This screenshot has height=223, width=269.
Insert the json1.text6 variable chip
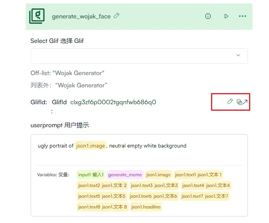153,196
